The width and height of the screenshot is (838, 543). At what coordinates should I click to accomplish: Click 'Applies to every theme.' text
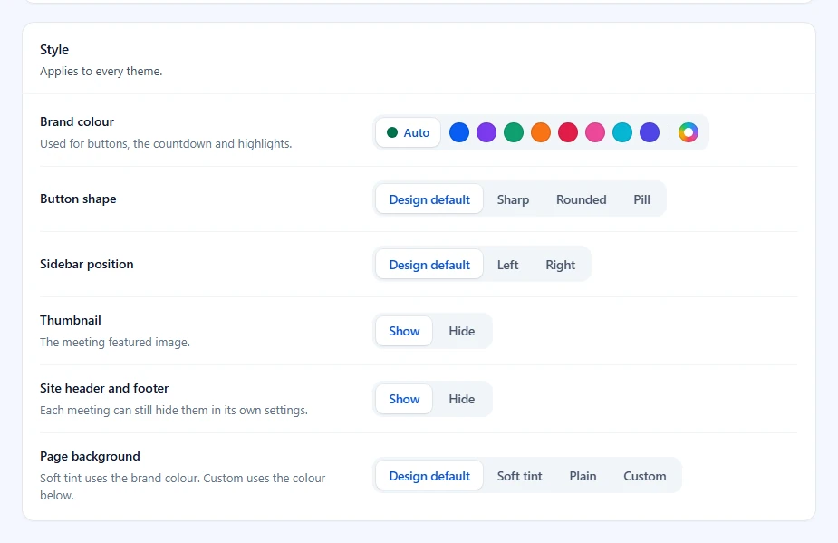101,71
